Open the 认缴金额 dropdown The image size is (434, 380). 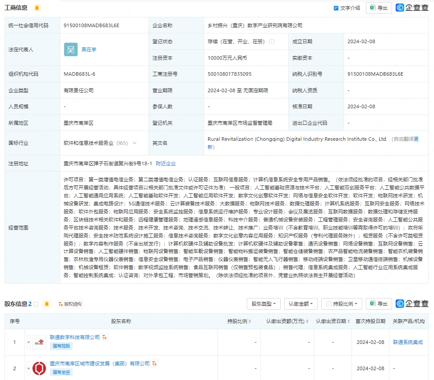coord(301,304)
